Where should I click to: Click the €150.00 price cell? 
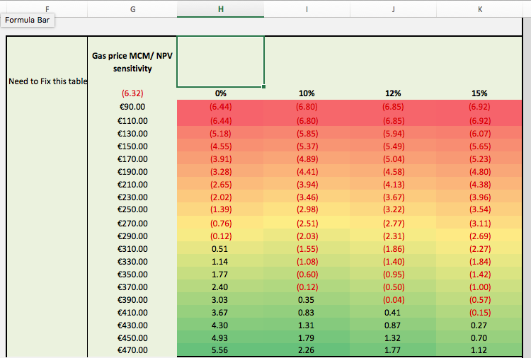point(132,146)
